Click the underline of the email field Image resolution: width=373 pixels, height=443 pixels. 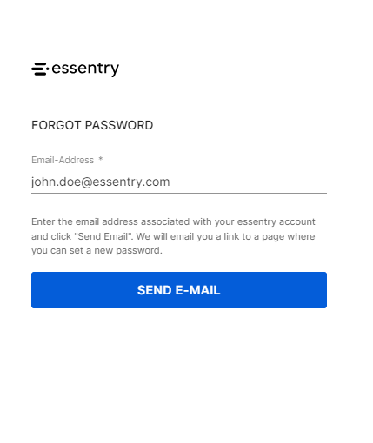(179, 193)
